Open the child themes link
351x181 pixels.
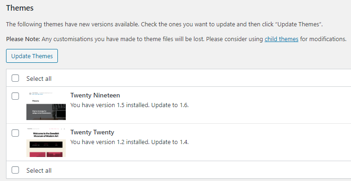(x=282, y=39)
